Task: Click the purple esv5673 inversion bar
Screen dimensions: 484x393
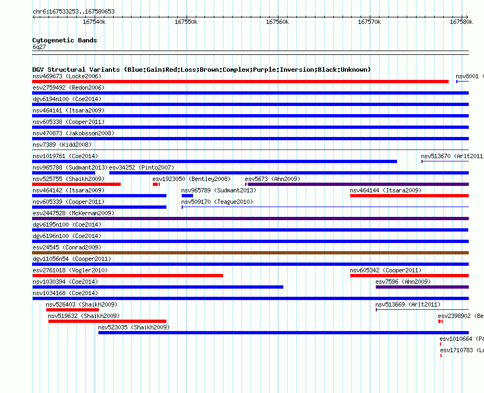Action: (357, 184)
